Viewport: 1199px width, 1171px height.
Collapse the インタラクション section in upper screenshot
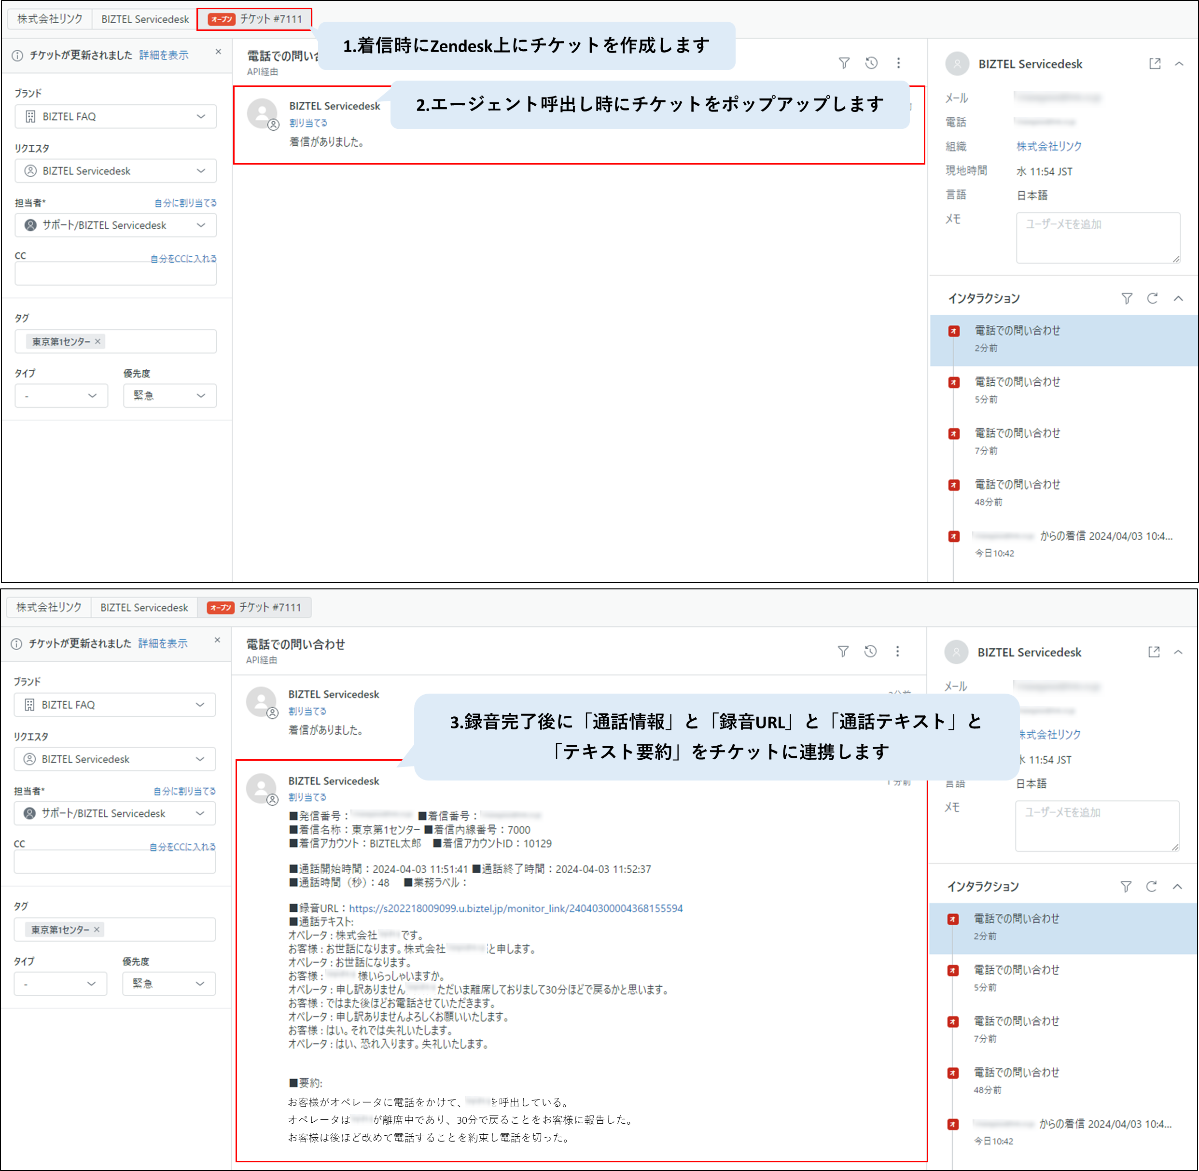(1178, 298)
